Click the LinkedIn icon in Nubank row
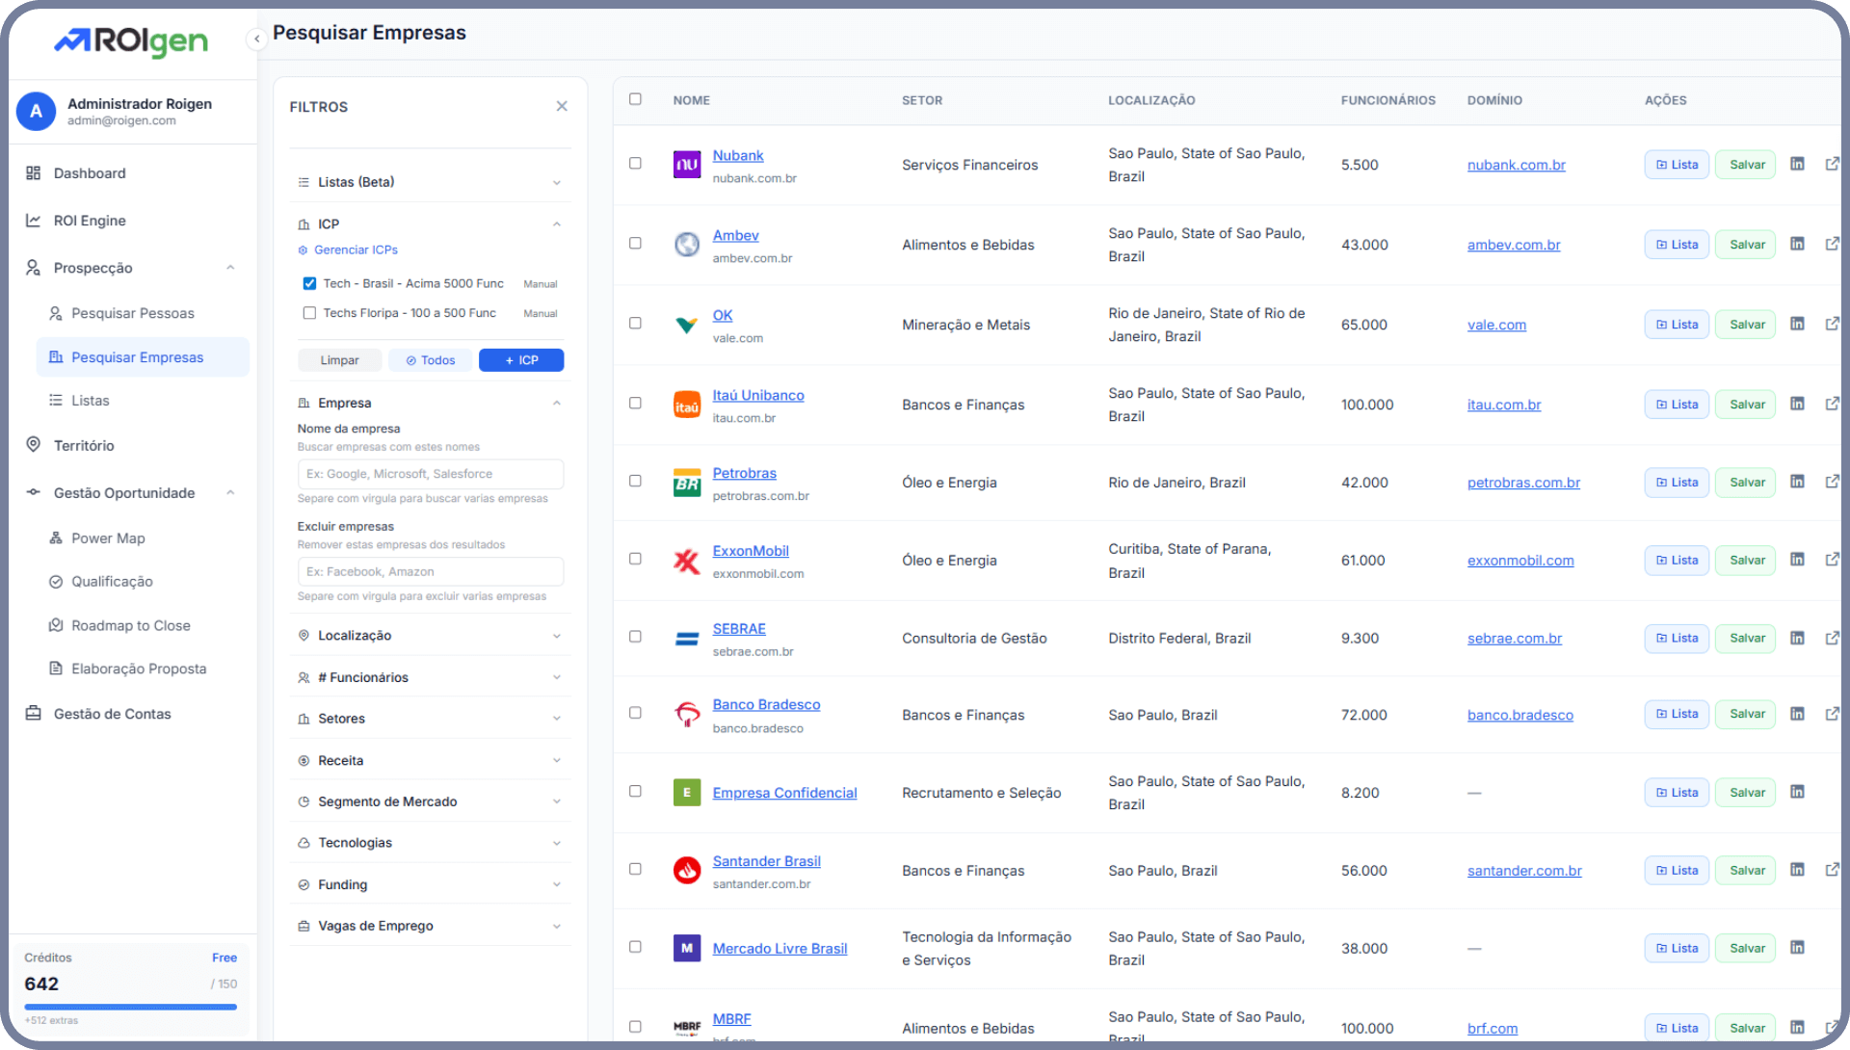The image size is (1850, 1050). 1797,164
